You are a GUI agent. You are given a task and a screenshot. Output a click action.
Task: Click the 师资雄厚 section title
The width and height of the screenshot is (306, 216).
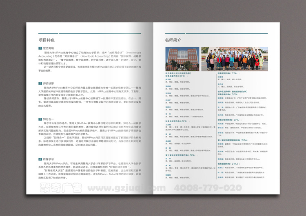[x=48, y=84]
